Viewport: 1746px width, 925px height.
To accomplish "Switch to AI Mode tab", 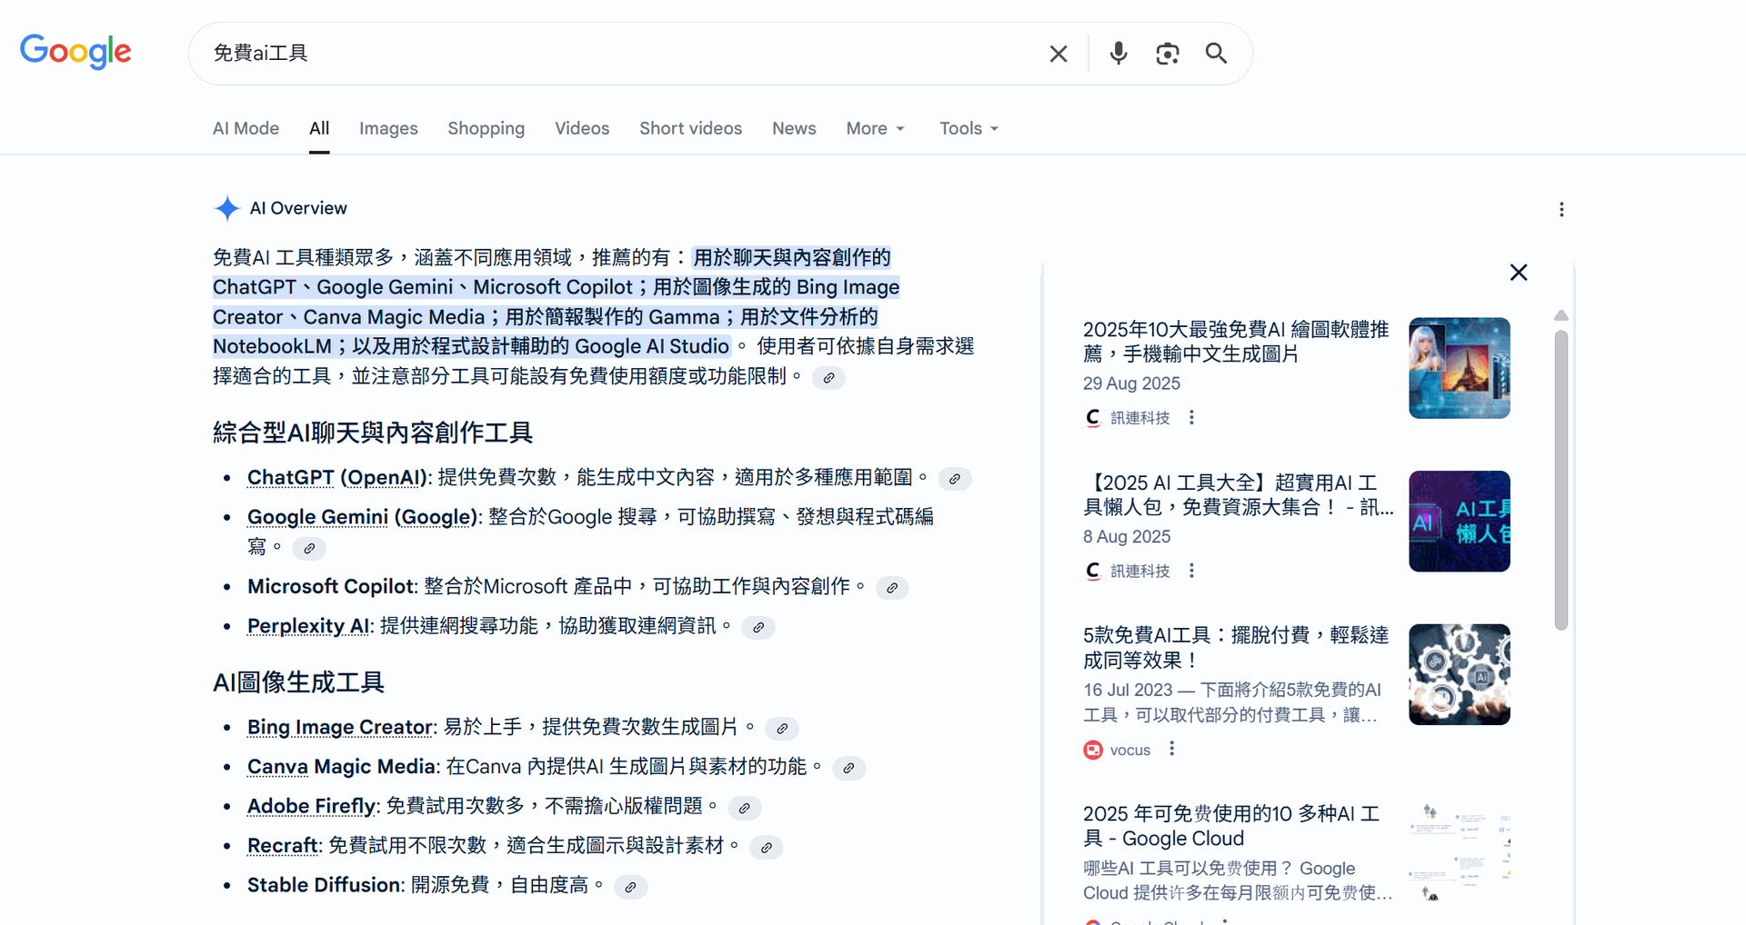I will (x=246, y=128).
